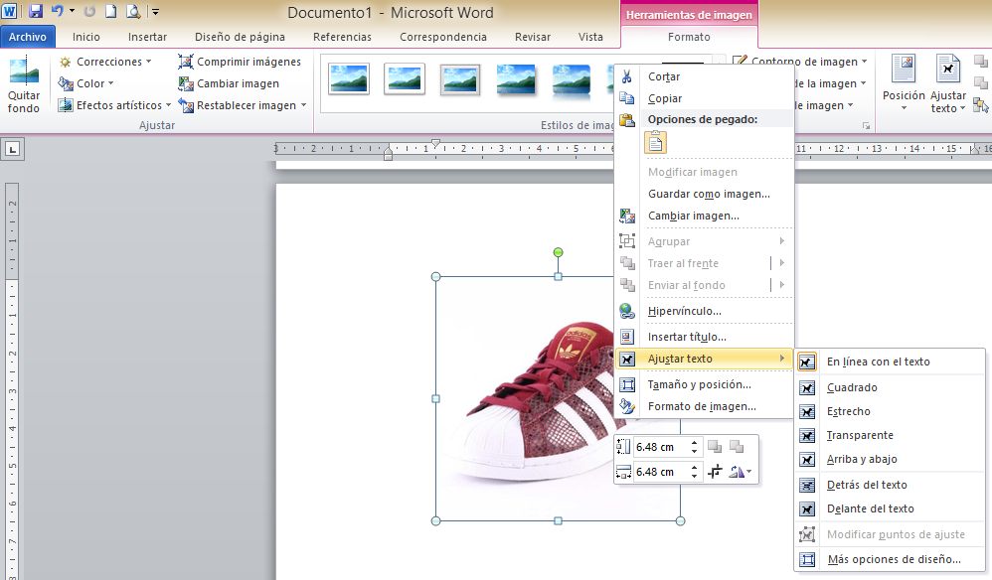Image resolution: width=992 pixels, height=580 pixels.
Task: Open the Color dropdown in Ajustar group
Action: pyautogui.click(x=89, y=83)
